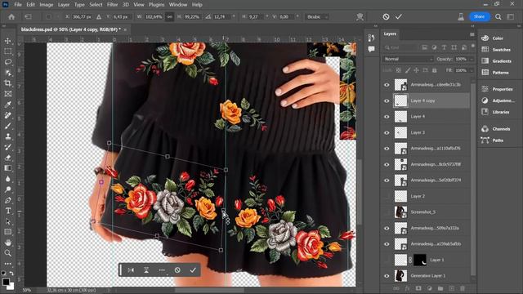Toggle the width-height link in options bar
This screenshot has height=294, width=523.
169,16
